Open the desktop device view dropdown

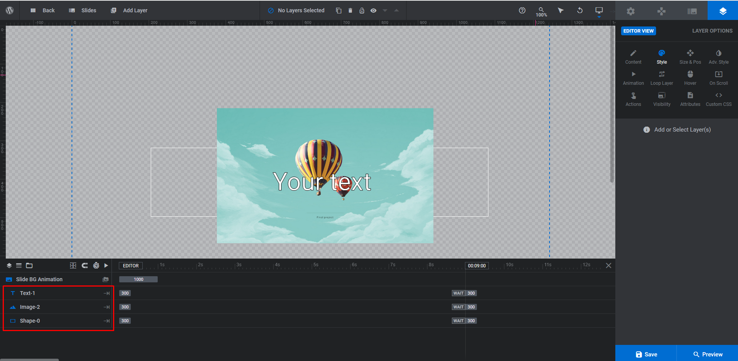click(599, 11)
